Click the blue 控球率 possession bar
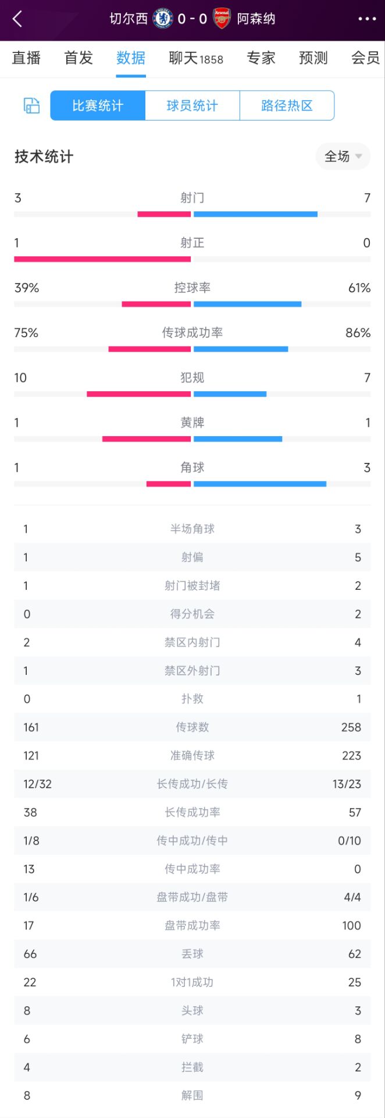The image size is (385, 1118). pos(247,304)
